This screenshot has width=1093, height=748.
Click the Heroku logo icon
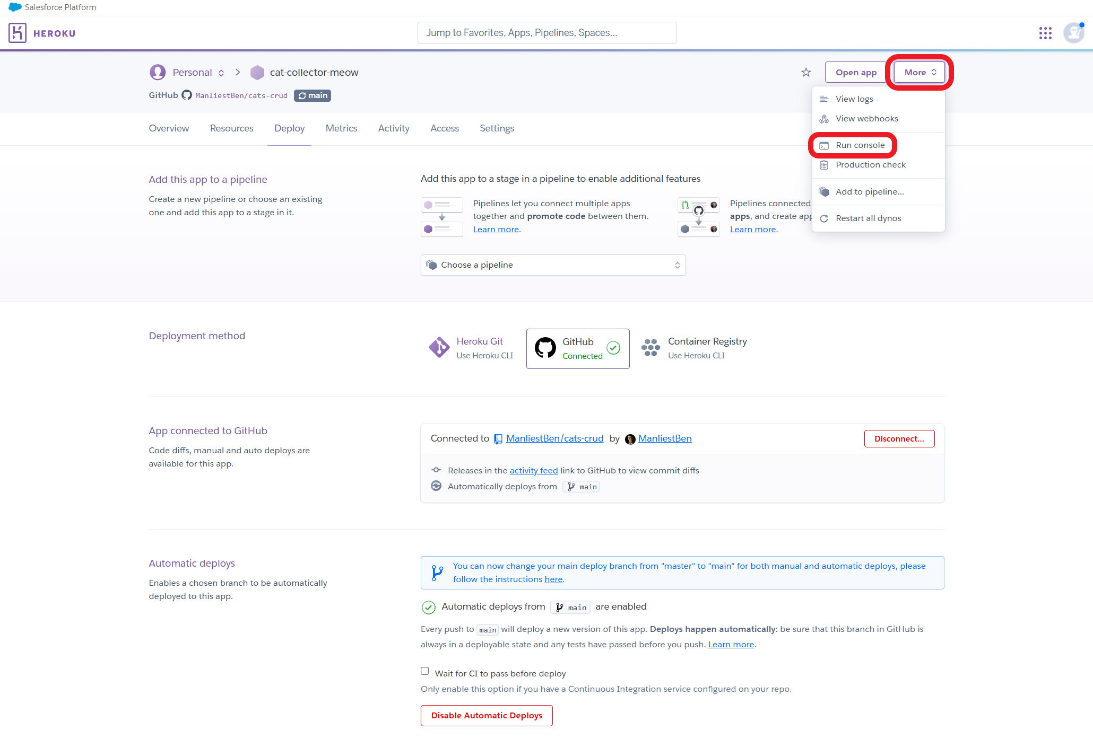[x=18, y=33]
